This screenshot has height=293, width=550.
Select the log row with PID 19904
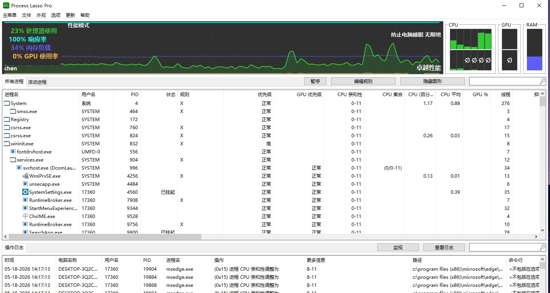[x=271, y=269]
